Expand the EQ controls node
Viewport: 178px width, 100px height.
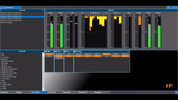pos(1,53)
